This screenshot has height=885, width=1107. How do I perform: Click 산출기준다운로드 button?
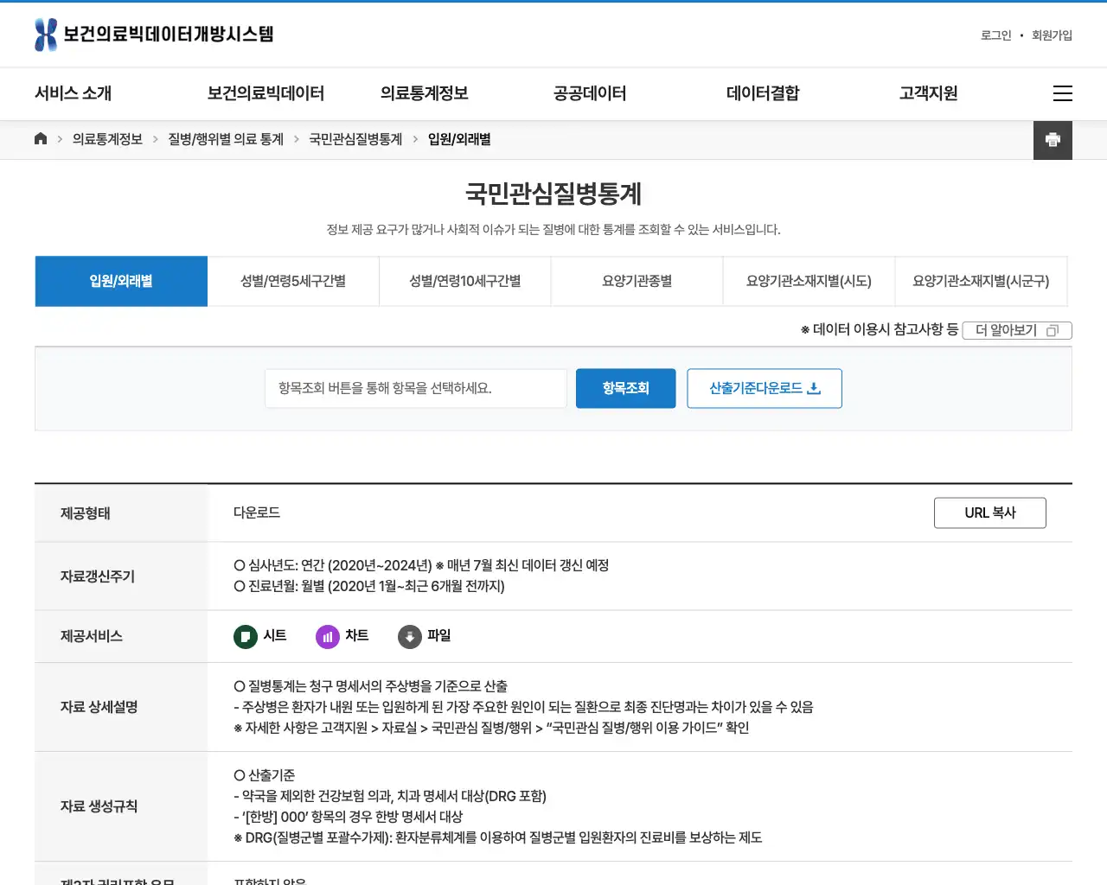(x=765, y=389)
